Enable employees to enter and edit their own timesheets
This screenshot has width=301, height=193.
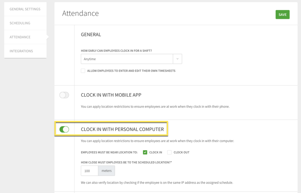[83, 71]
